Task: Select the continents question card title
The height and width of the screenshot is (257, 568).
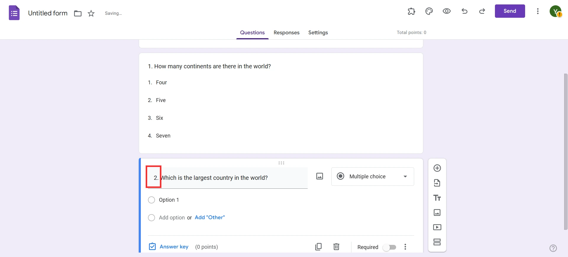Action: 209,66
